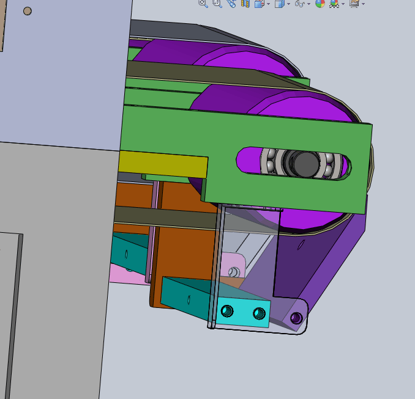Expand the View Orientation dropdown arrow
Viewport: 415px width, 399px height.
(x=268, y=4)
